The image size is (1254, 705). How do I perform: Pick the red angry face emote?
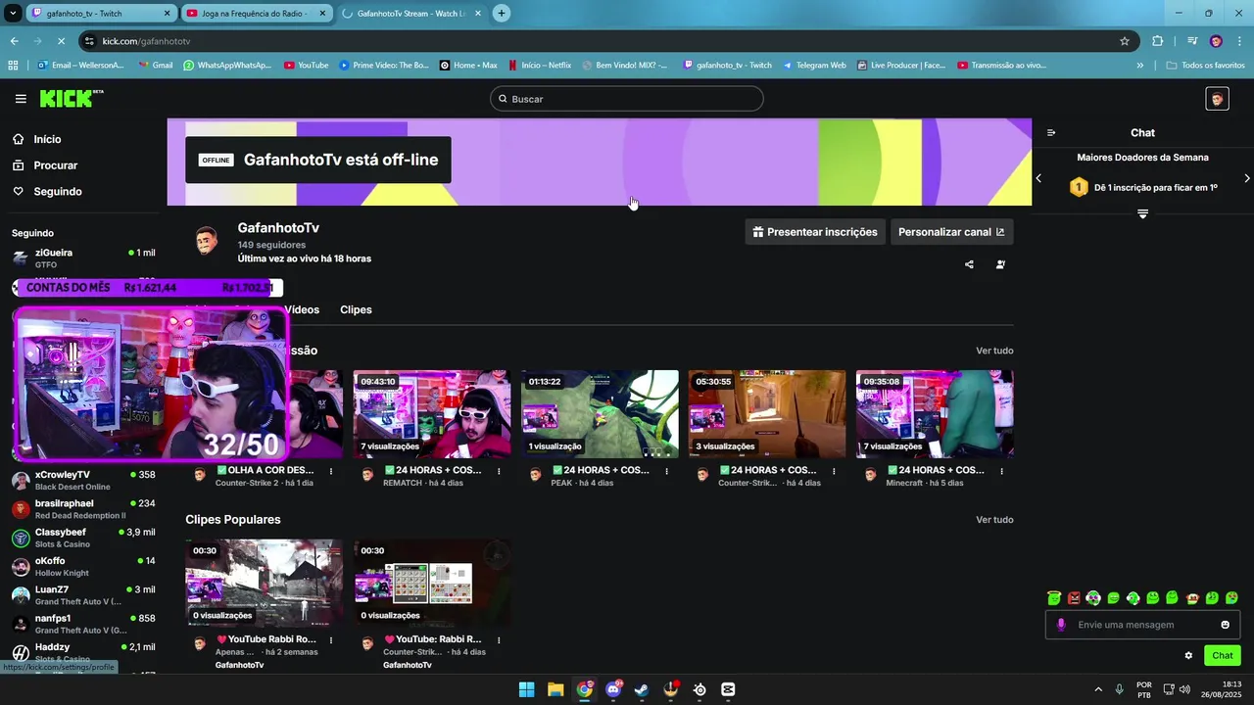click(x=1074, y=598)
